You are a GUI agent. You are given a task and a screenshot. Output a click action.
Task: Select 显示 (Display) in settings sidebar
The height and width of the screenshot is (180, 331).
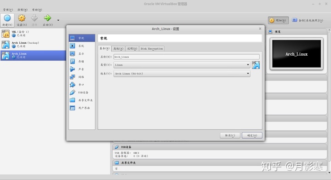[x=82, y=54]
